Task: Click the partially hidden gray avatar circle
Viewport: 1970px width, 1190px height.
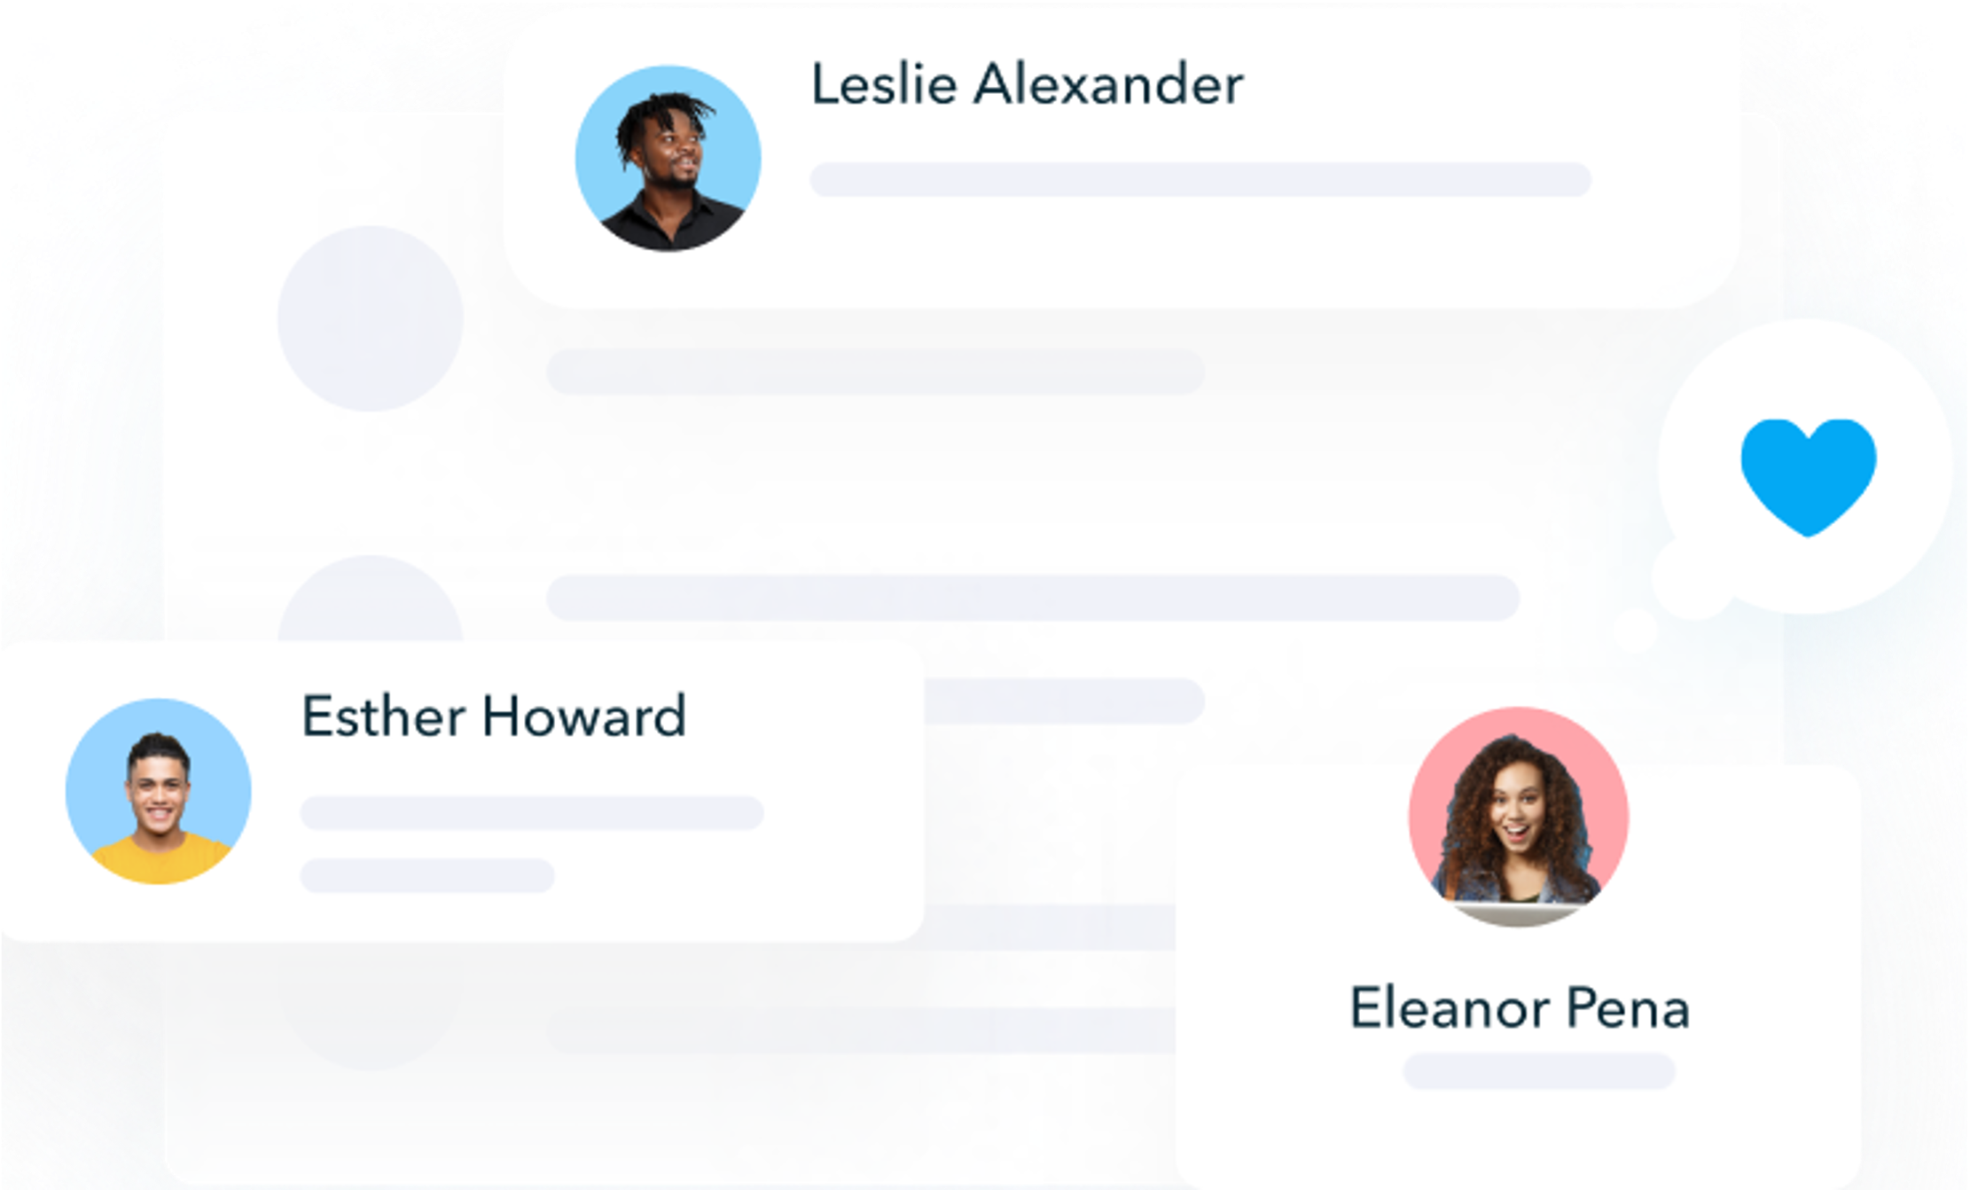Action: tap(371, 599)
